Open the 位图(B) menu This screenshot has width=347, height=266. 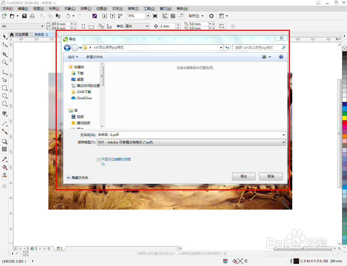102,9
